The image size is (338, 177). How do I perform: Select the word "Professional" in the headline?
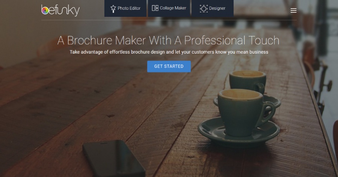click(x=214, y=40)
